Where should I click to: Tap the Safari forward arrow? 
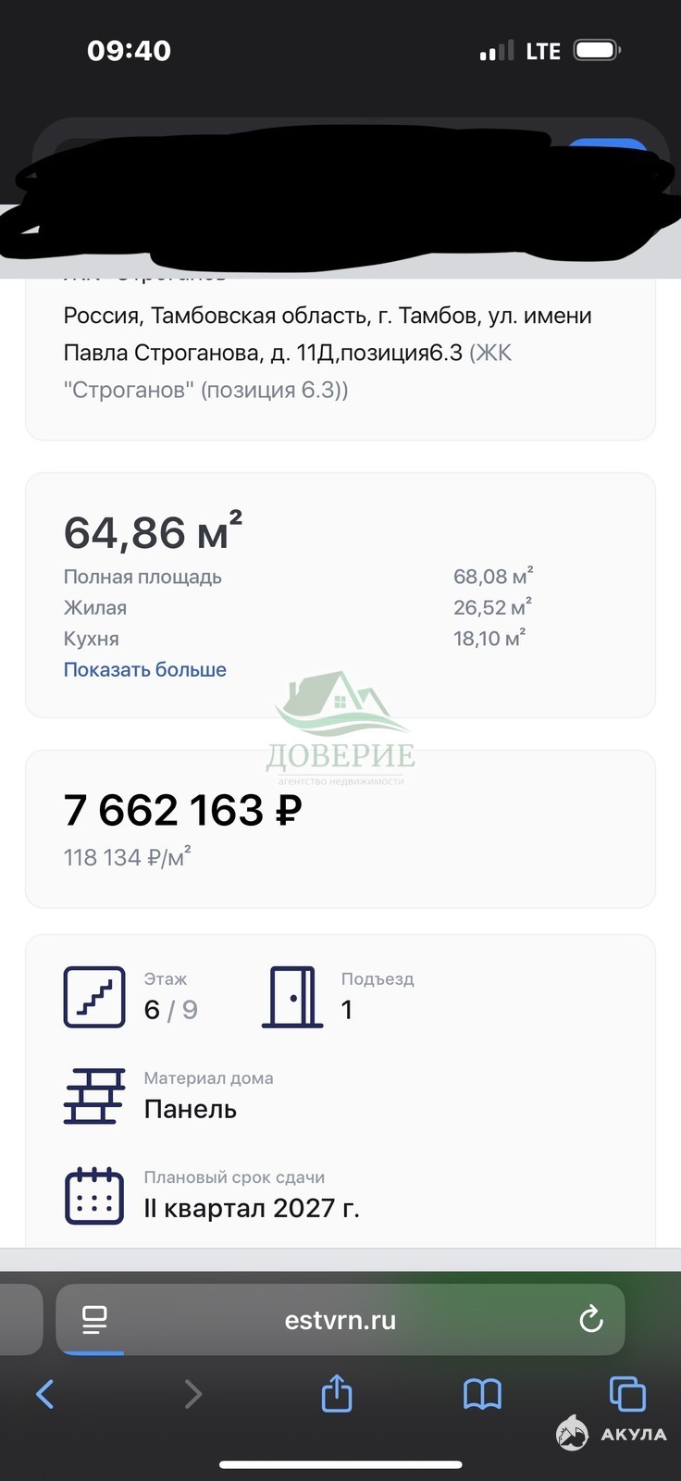192,1393
